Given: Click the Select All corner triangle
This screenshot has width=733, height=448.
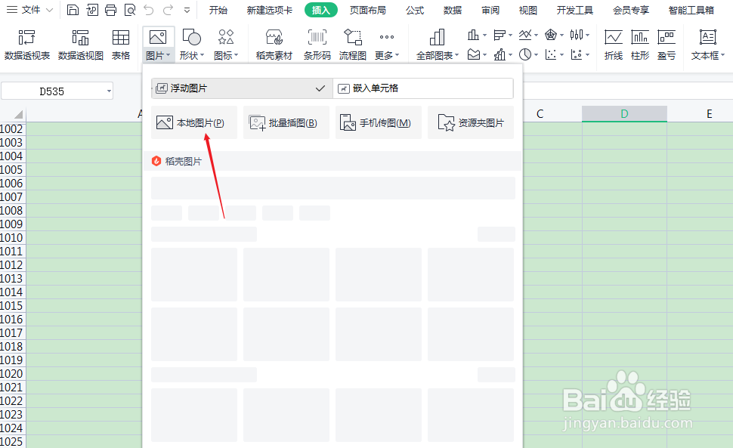Looking at the screenshot, I should pos(18,114).
